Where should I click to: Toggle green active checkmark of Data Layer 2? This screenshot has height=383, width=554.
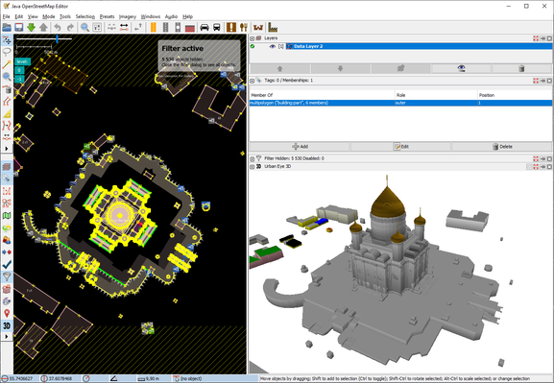(x=253, y=46)
